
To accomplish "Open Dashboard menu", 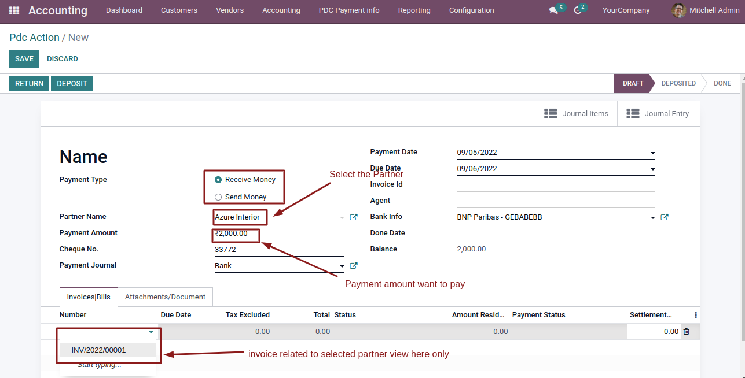I will 124,10.
